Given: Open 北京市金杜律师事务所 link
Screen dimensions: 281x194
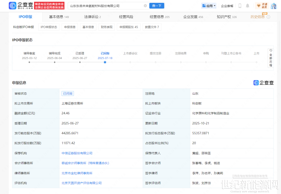Looking at the screenshot, I should 77,173.
